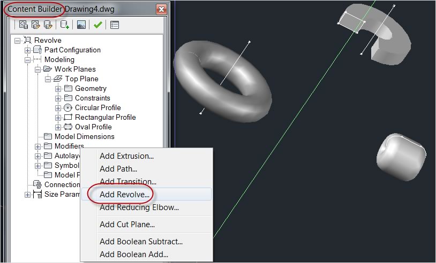Select the Circular Profile icon in tree

[x=68, y=107]
